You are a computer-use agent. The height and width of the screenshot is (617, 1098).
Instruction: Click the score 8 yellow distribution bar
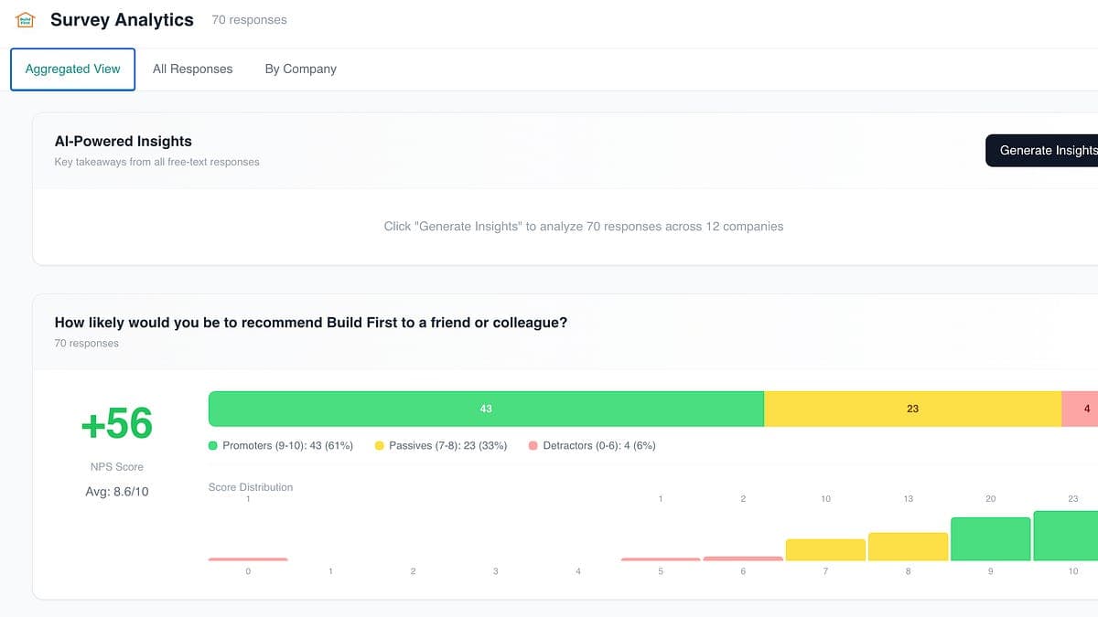(x=908, y=547)
